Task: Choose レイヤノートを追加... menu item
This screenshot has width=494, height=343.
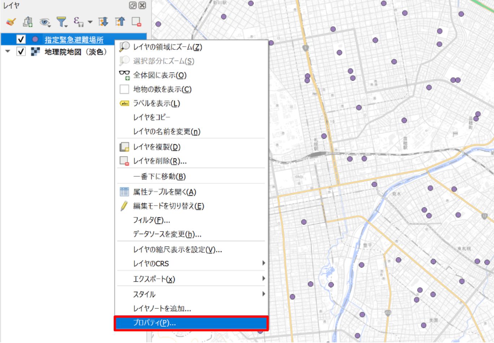Action: [191, 309]
